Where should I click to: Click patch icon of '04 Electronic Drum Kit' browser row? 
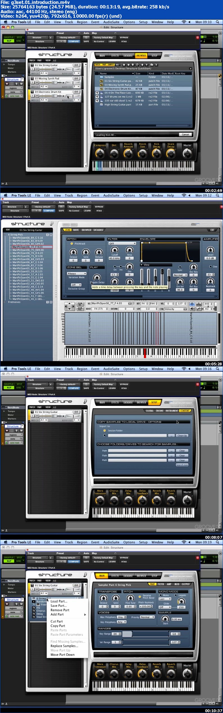click(101, 89)
